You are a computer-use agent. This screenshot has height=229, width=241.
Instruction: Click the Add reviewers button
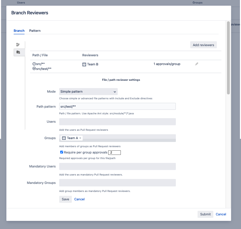coord(204,45)
